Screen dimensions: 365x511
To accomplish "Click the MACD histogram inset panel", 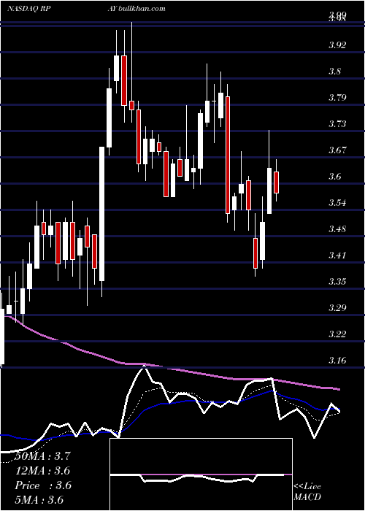I will pyautogui.click(x=201, y=474).
